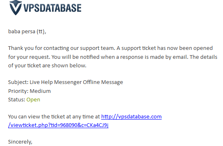
Task: Click the greeting line 'baba persa (tt),'
Action: [x=27, y=32]
